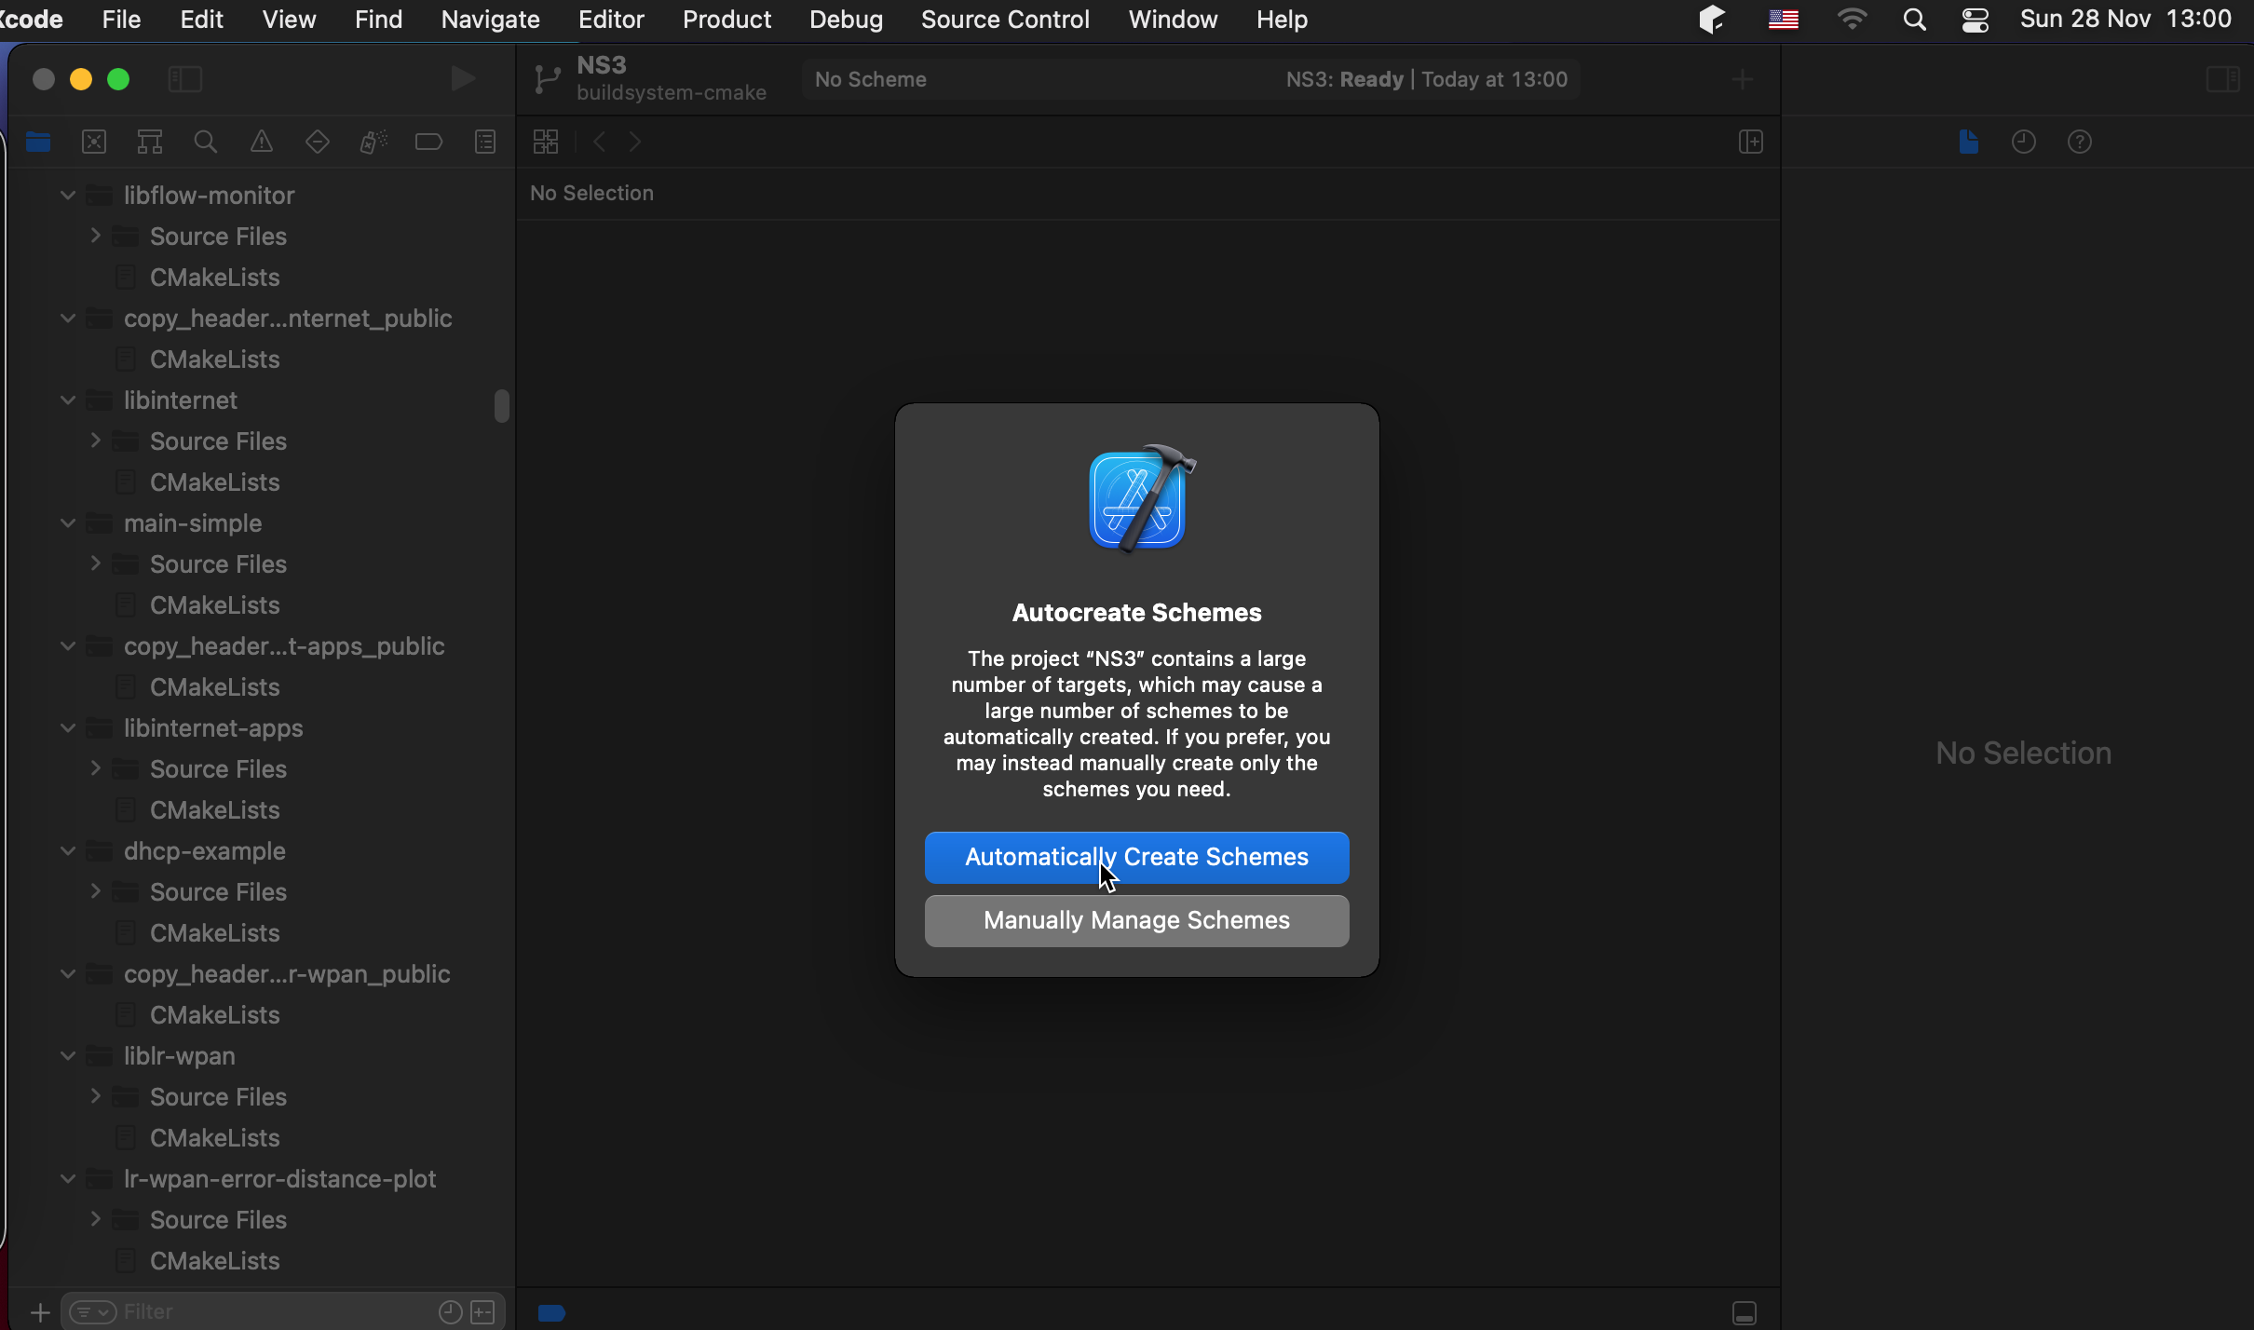Open the Source Control menu

tap(1005, 20)
